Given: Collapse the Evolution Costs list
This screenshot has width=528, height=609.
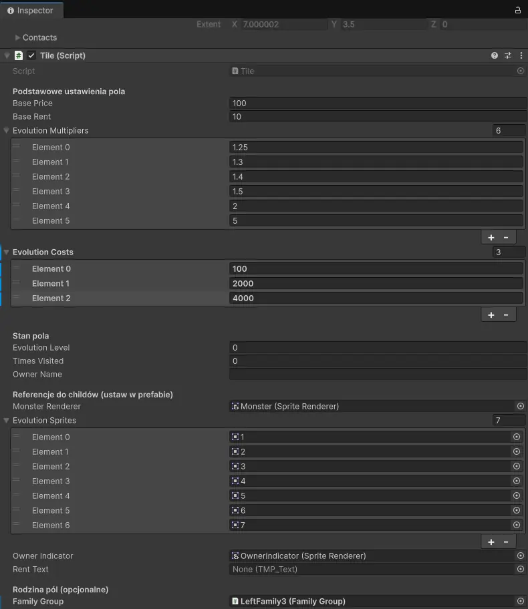Looking at the screenshot, I should pos(6,252).
